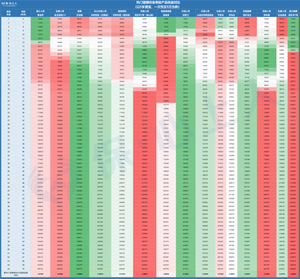Click IRR value 3.292% under 倍护金生

[x=247, y=274]
